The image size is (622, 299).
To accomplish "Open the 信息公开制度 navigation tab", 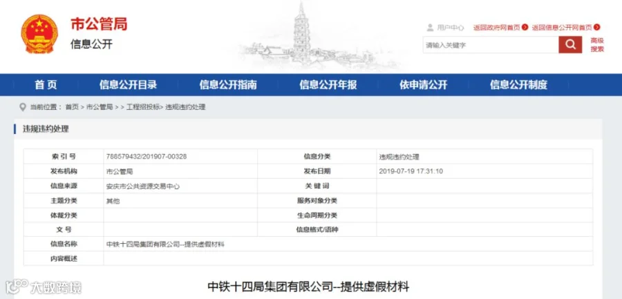I will click(x=518, y=84).
